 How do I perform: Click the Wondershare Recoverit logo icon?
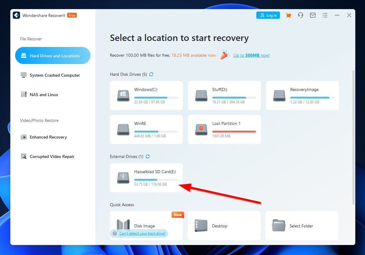coord(16,15)
